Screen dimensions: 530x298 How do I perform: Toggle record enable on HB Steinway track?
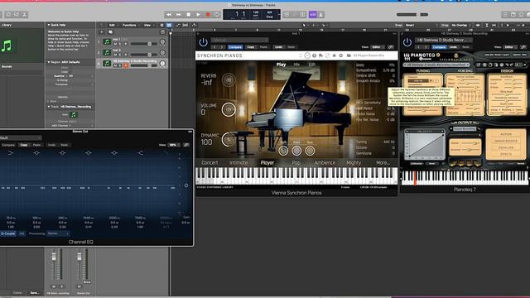pyautogui.click(x=125, y=65)
